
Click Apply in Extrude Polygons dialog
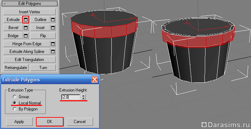click(19, 122)
